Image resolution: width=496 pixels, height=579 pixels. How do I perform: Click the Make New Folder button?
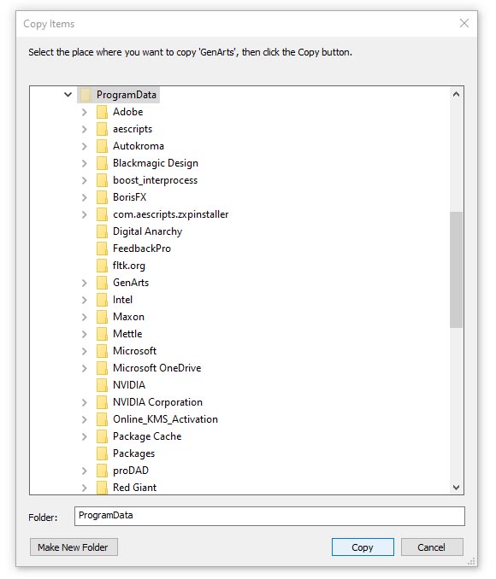[x=74, y=547]
